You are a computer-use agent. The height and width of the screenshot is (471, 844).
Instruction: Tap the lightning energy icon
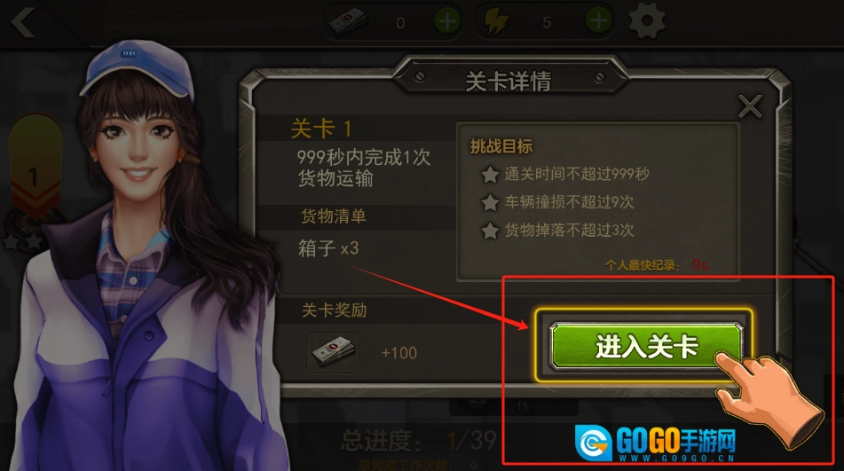[x=496, y=22]
